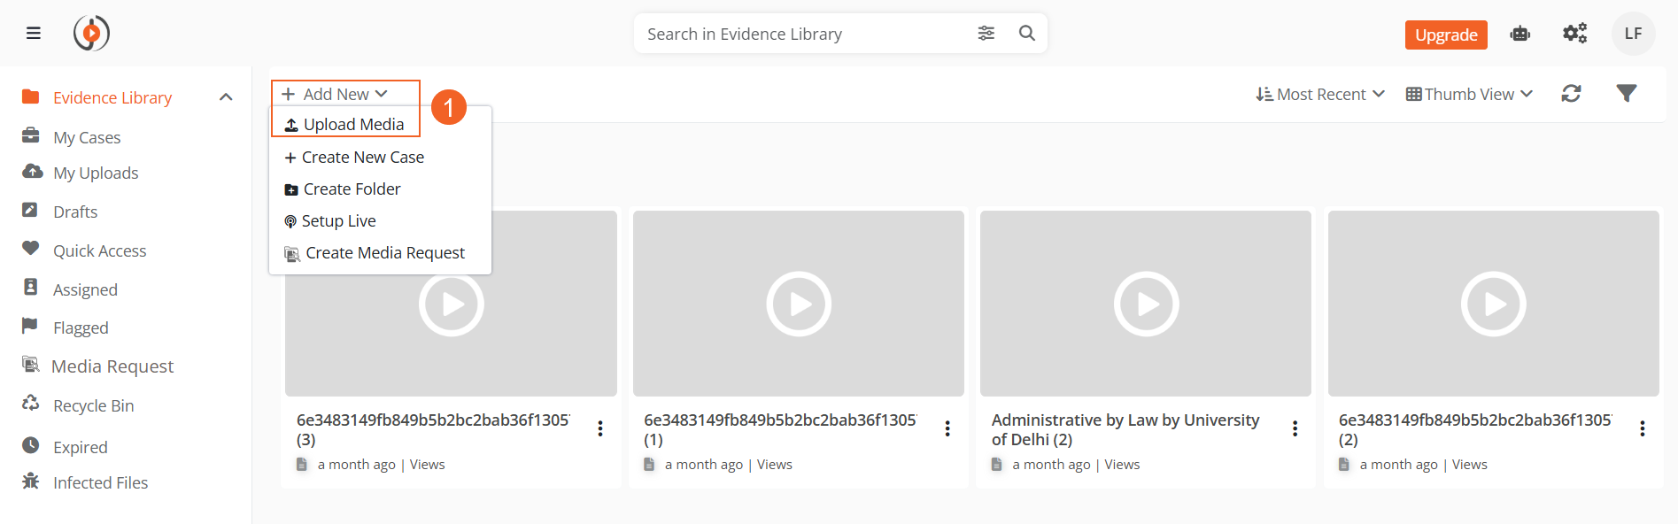
Task: Click the orange app logo
Action: [x=91, y=34]
